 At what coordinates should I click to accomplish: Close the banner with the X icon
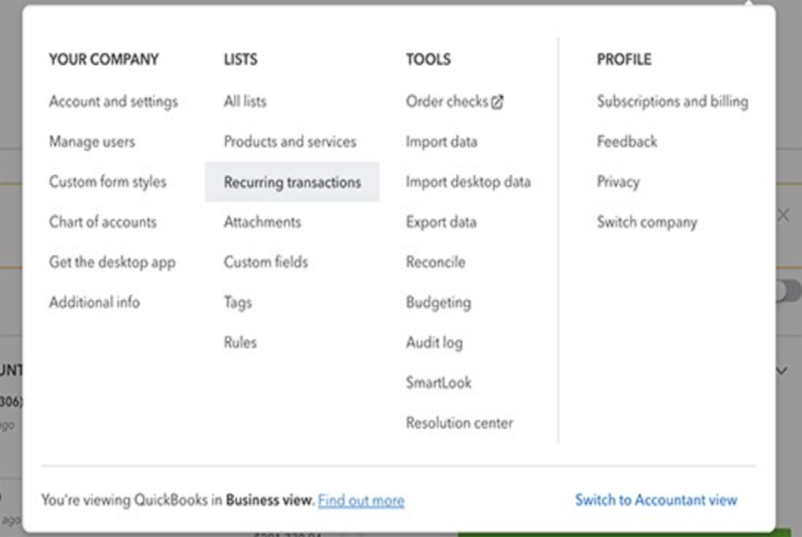point(783,215)
